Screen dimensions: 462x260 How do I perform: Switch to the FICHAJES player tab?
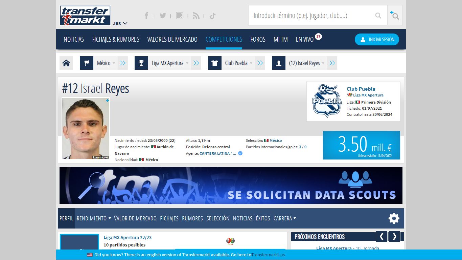click(169, 218)
